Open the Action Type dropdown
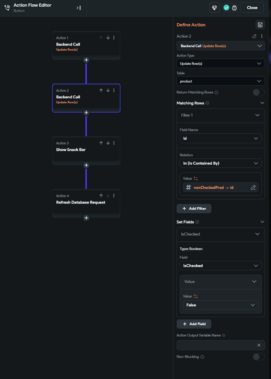 click(221, 64)
